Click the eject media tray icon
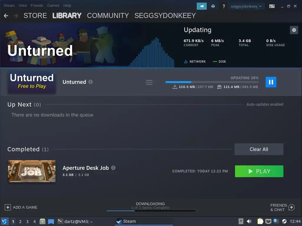Viewport: 302px width, 226px height. 241,221
